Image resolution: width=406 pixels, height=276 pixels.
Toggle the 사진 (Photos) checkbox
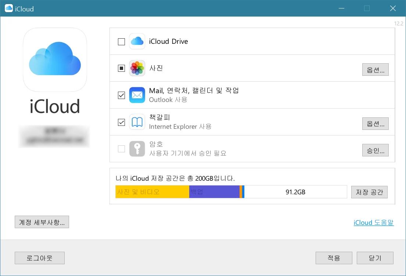[x=121, y=68]
